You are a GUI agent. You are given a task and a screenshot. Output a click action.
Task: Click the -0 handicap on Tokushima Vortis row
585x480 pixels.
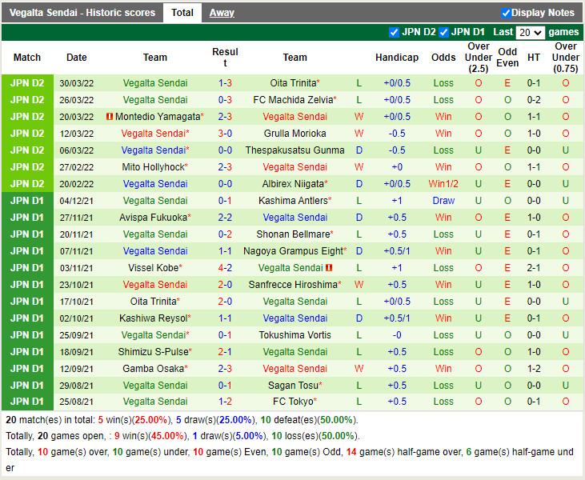click(x=397, y=335)
